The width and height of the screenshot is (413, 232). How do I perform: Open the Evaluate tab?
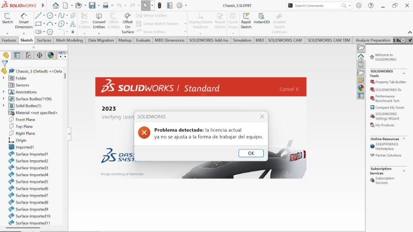tap(143, 40)
